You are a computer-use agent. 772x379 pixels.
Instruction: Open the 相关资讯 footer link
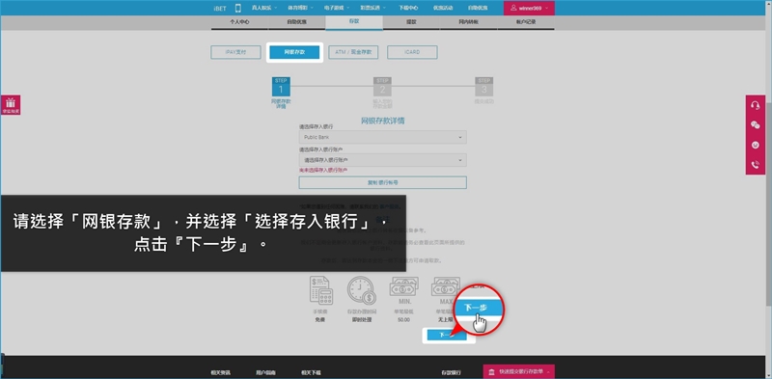[220, 372]
